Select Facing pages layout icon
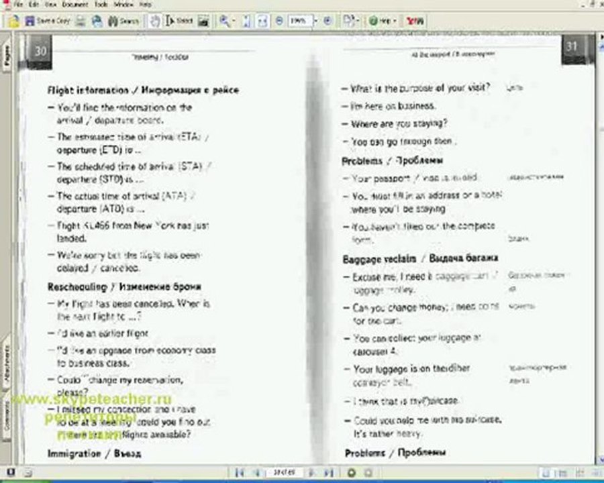 pyautogui.click(x=596, y=474)
